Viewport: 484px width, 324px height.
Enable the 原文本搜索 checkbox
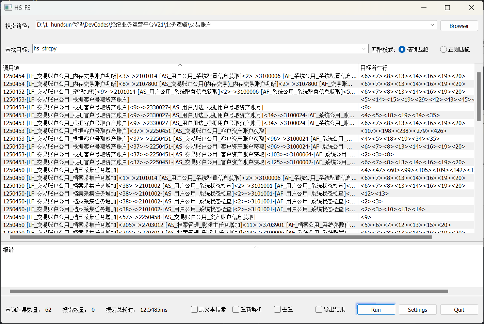point(194,309)
